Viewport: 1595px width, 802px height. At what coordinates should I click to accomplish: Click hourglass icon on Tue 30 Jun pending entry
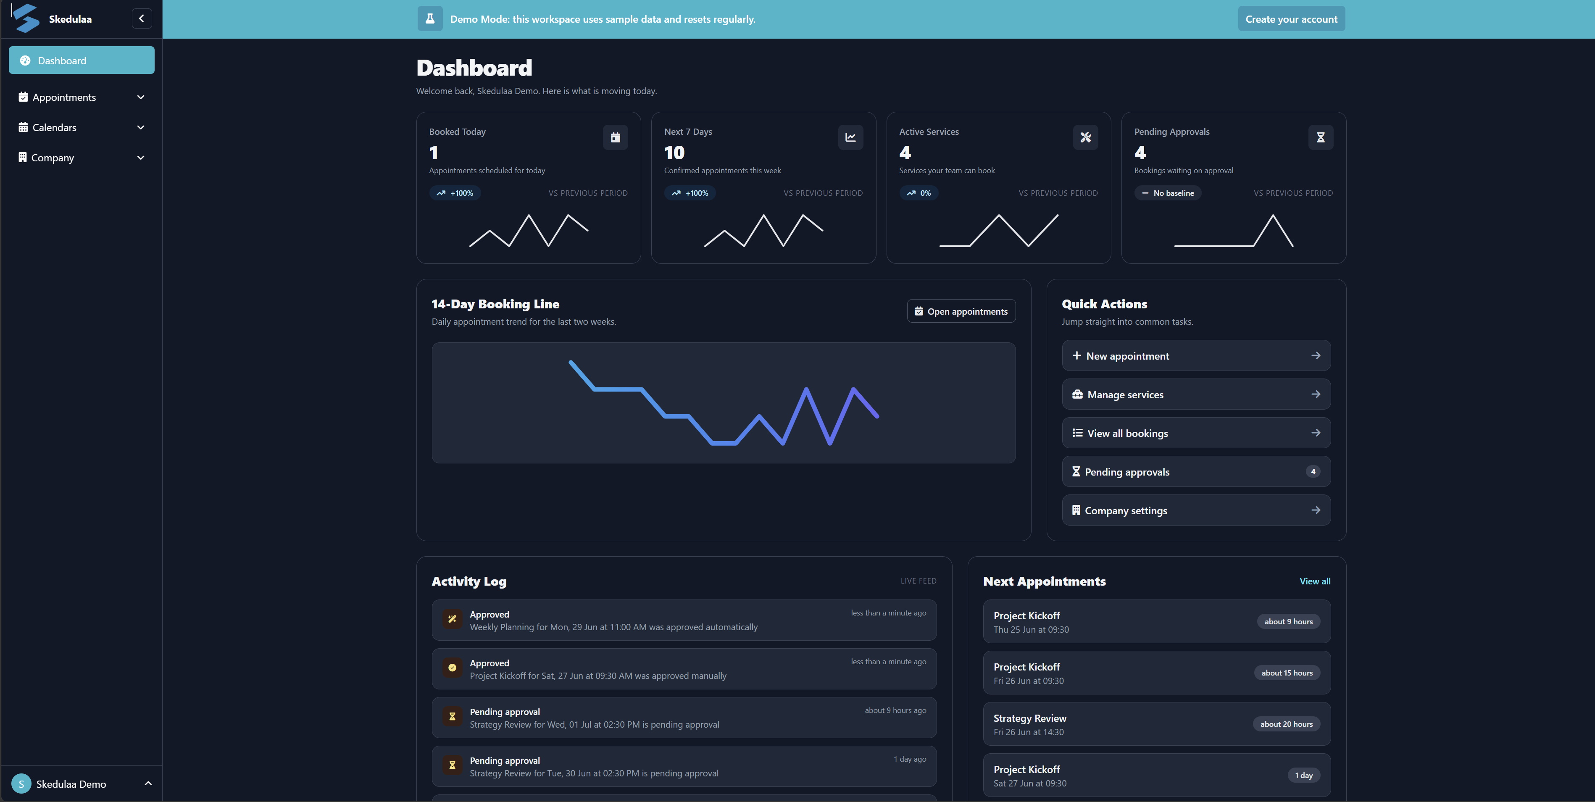452,765
